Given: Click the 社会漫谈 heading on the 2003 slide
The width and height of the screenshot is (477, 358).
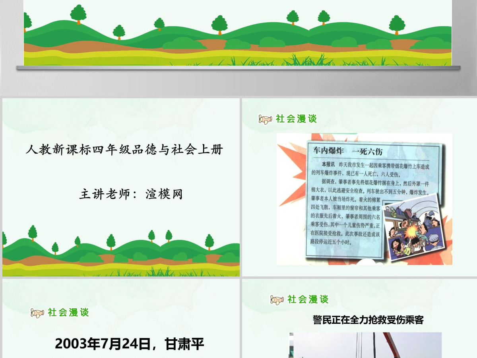Looking at the screenshot, I should pyautogui.click(x=68, y=313).
